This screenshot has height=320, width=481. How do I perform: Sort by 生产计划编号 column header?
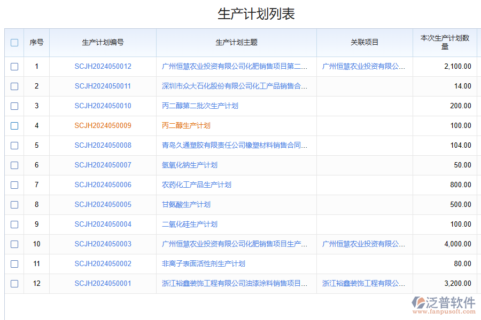103,43
